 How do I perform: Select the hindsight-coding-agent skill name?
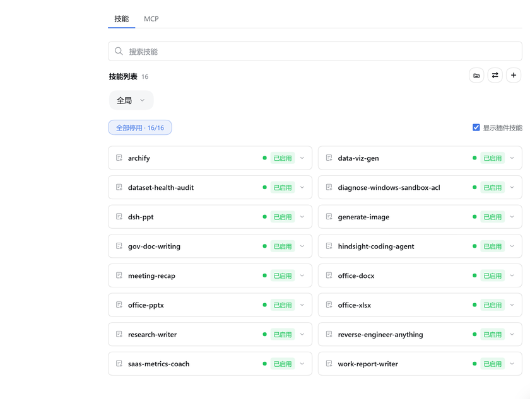tap(376, 246)
